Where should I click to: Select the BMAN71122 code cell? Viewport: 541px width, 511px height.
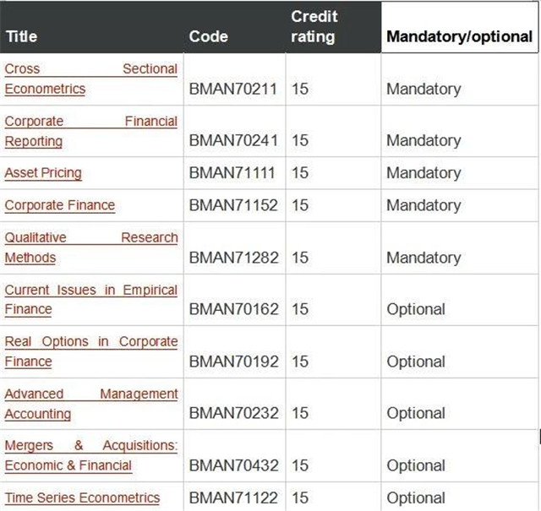(x=233, y=497)
